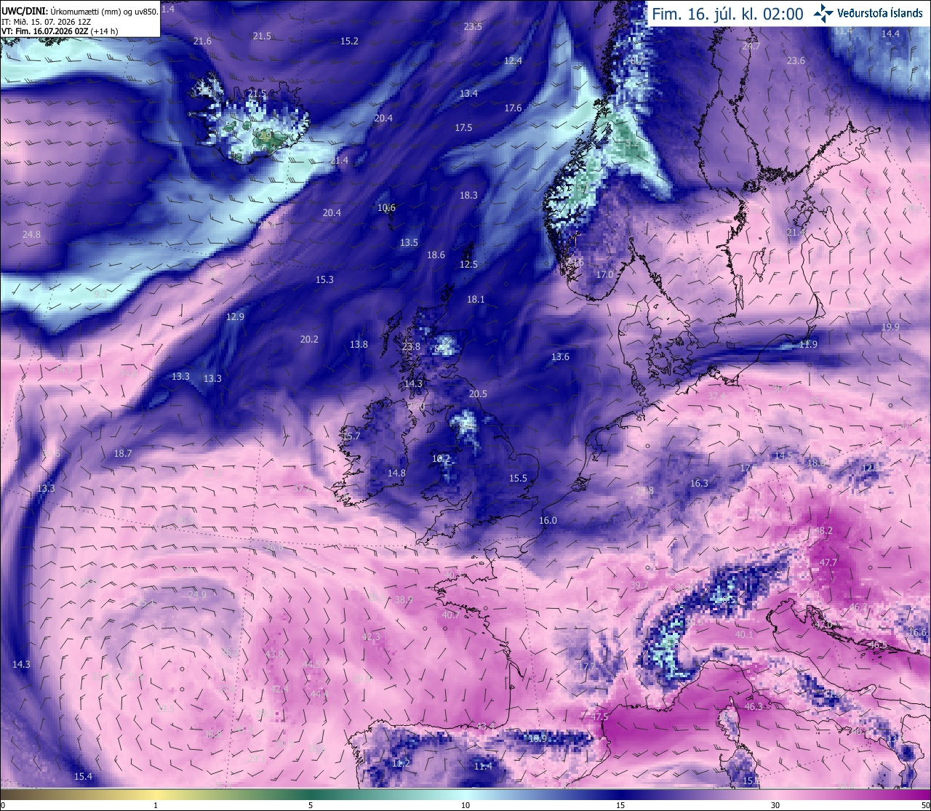This screenshot has width=931, height=811.
Task: Click the 1 tick on the bottom color bar
Action: [x=156, y=805]
